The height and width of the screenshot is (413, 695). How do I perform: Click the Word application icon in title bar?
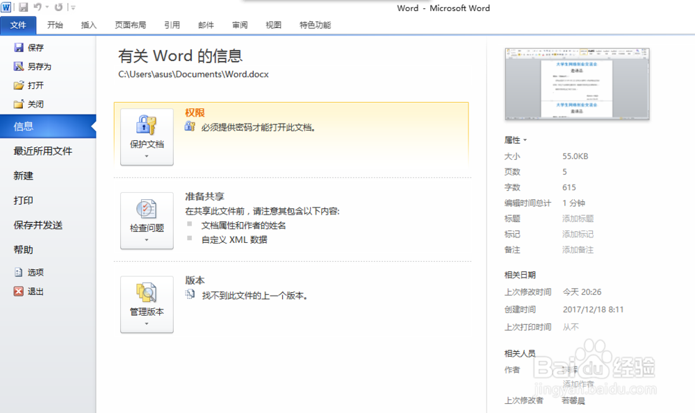pos(6,7)
